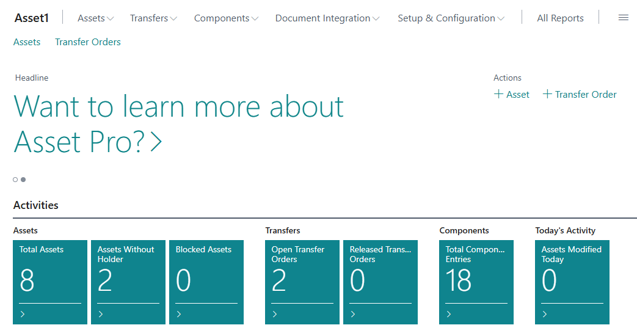Select the second headline page dot
Viewport: 637px width, 336px height.
23,180
